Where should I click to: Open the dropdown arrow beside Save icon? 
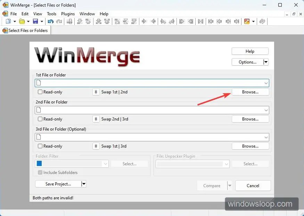[42, 21]
